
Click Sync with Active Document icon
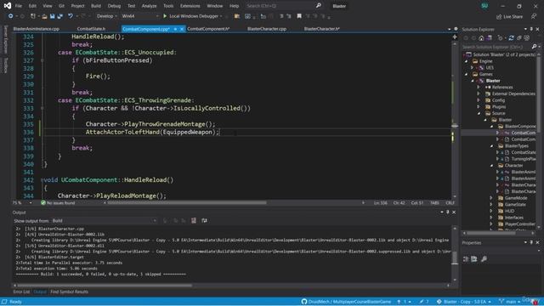[x=511, y=38]
